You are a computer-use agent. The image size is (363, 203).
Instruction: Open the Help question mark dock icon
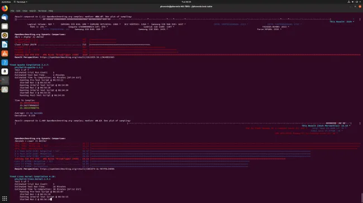[x=4, y=62]
